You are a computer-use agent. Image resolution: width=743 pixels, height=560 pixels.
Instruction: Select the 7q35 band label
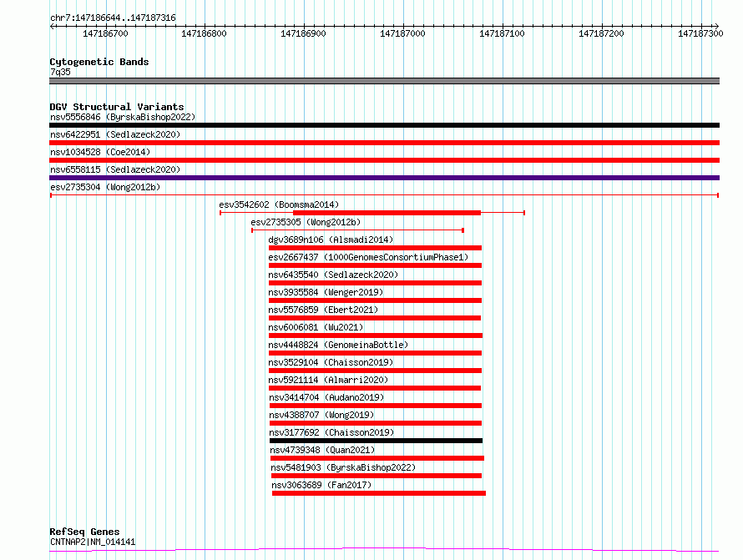coord(60,72)
